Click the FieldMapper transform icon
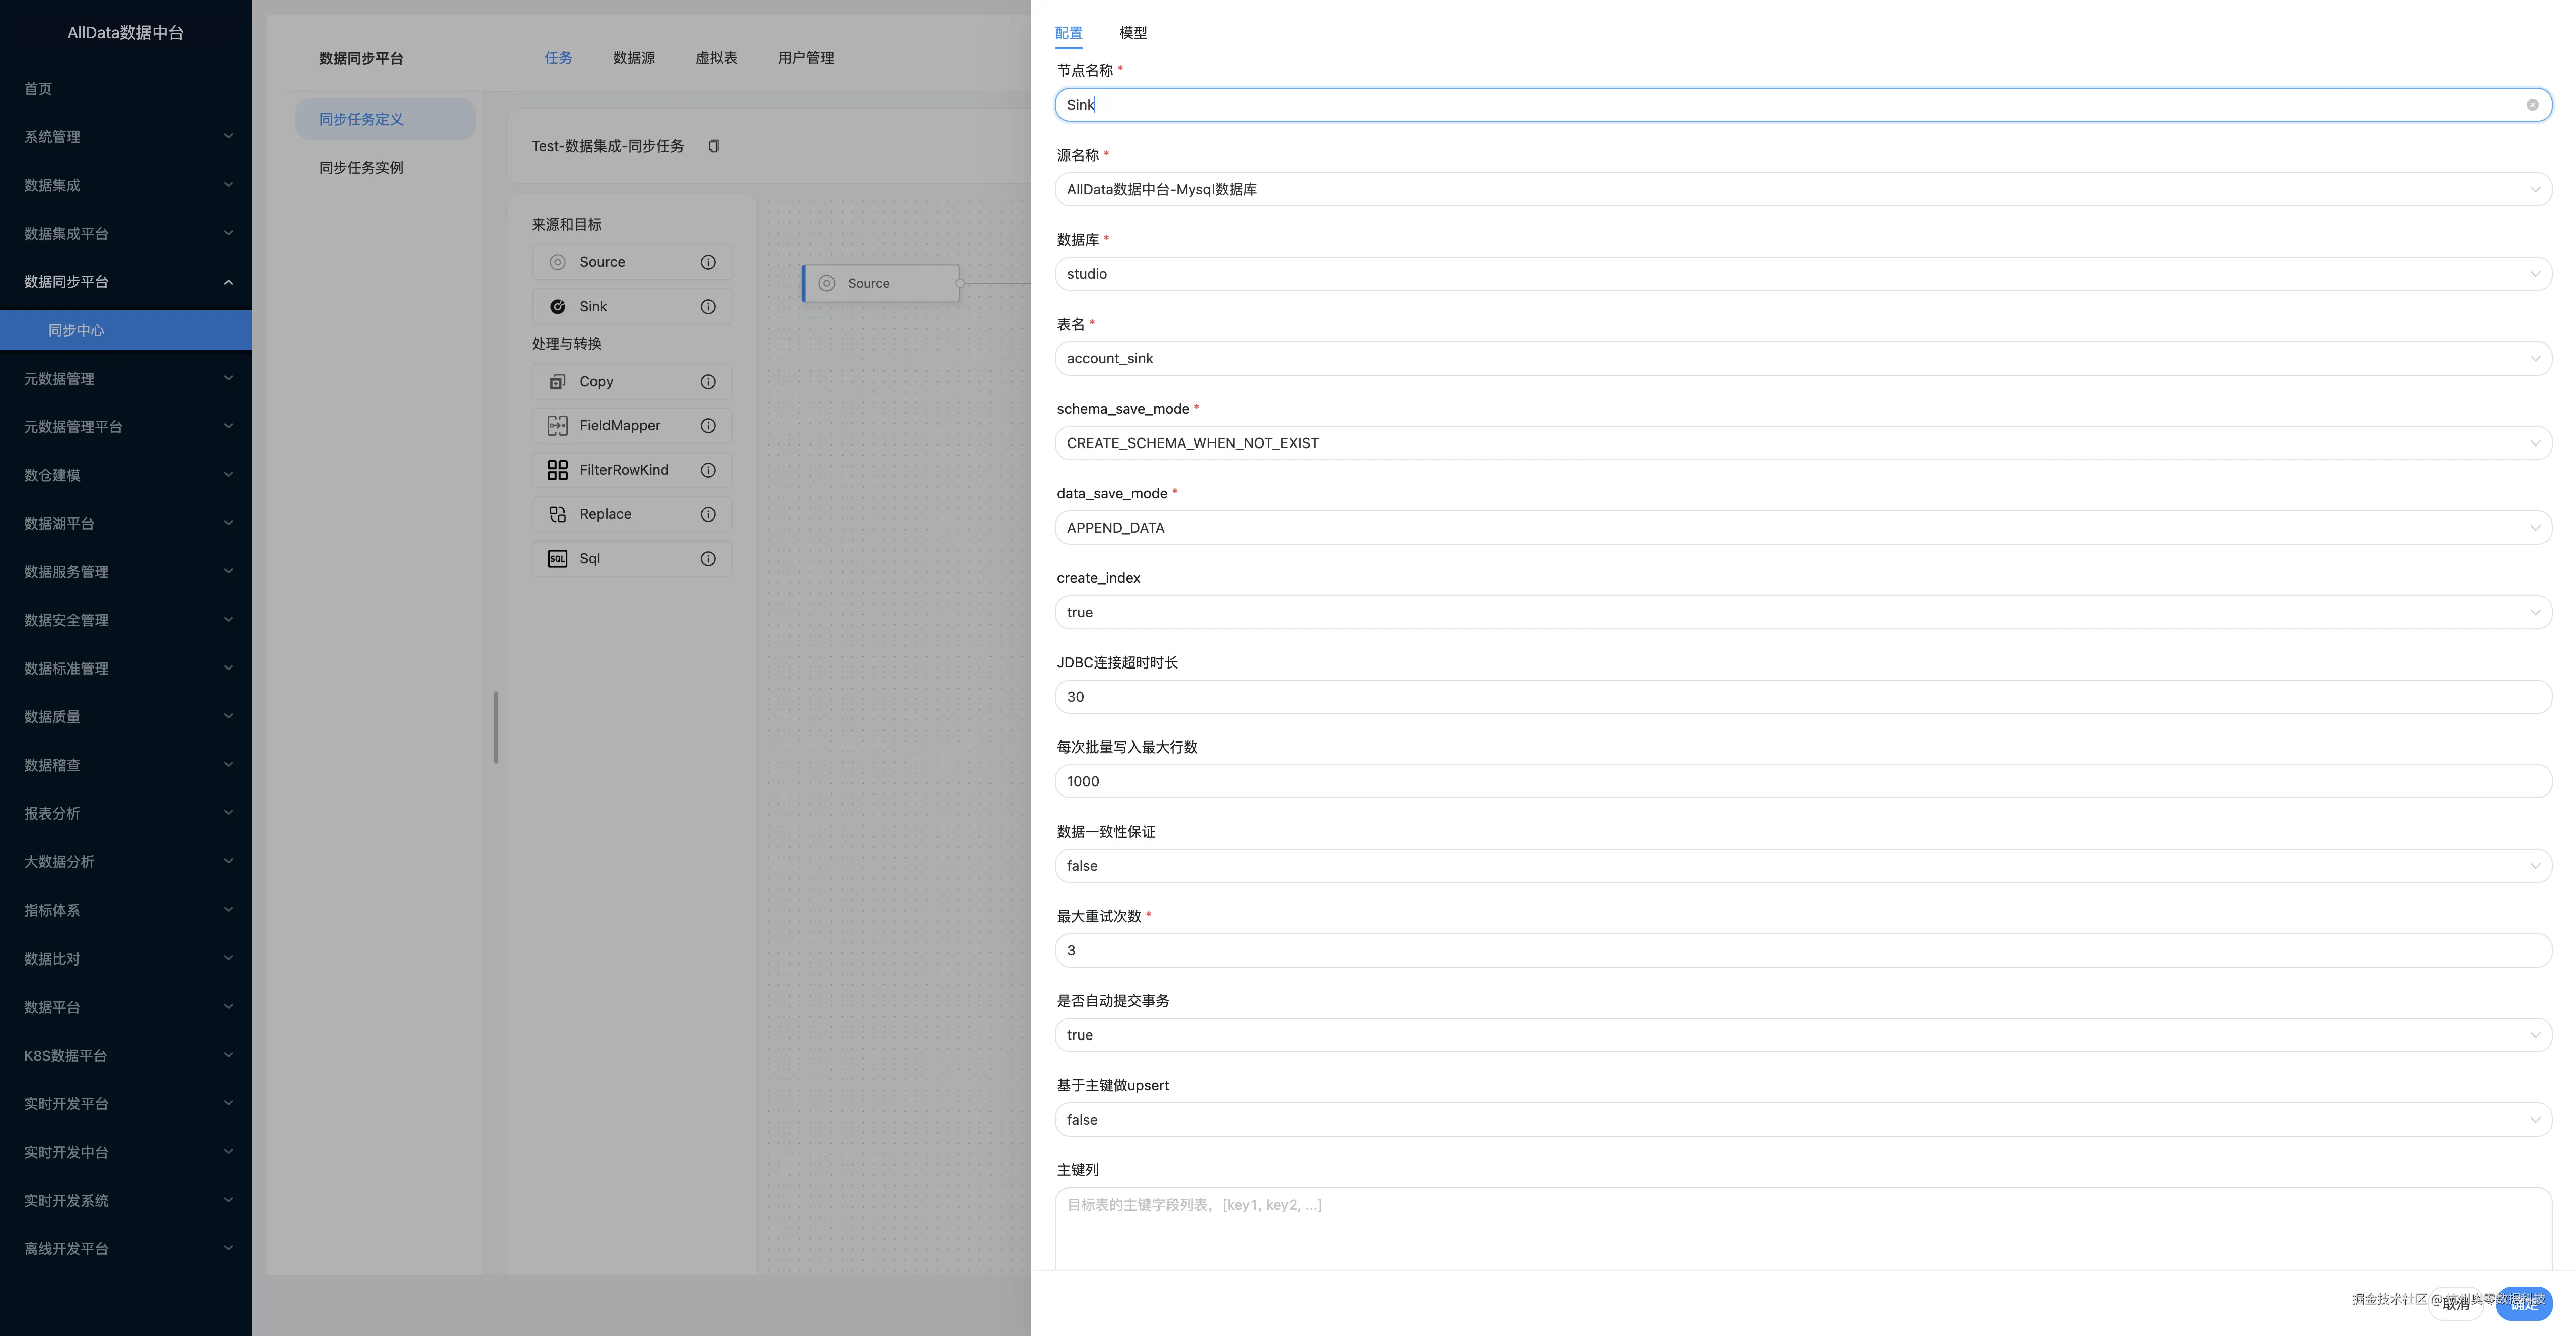The width and height of the screenshot is (2576, 1336). pyautogui.click(x=557, y=426)
